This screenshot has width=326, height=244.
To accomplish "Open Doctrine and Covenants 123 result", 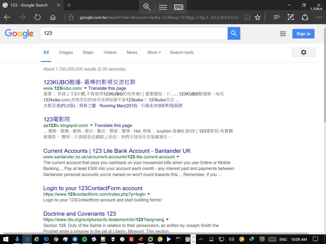I will click(x=79, y=213).
